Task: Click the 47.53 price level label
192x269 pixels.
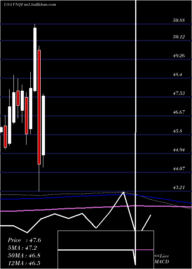Action: [x=179, y=93]
